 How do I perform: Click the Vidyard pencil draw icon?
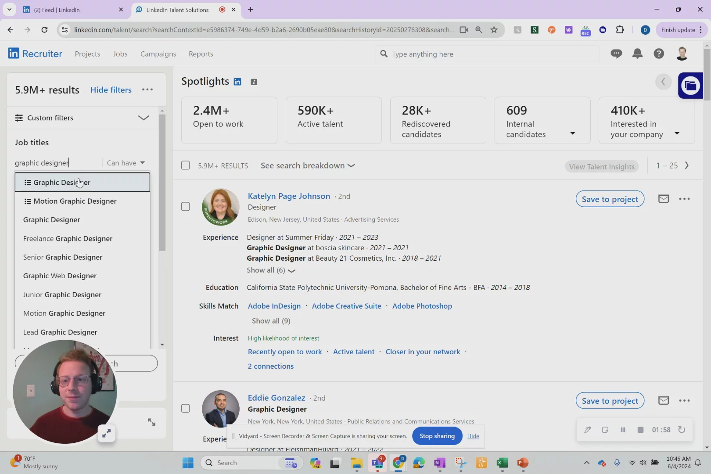(588, 430)
